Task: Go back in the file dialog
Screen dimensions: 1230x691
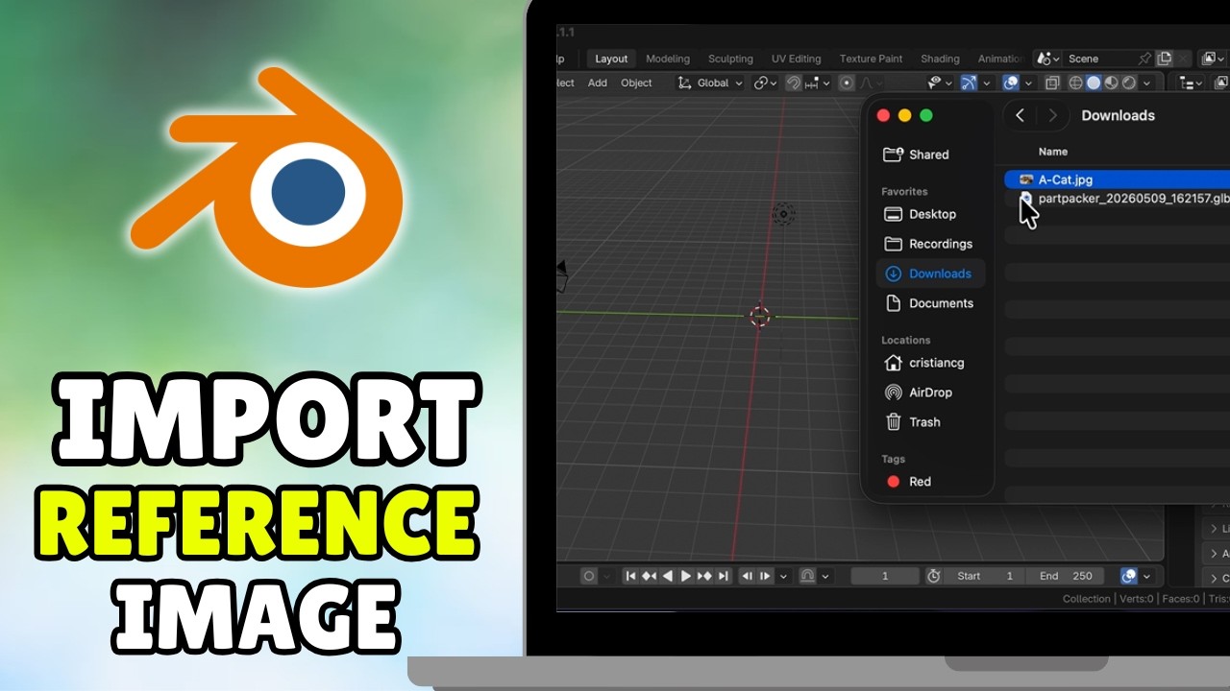Action: [x=1020, y=115]
